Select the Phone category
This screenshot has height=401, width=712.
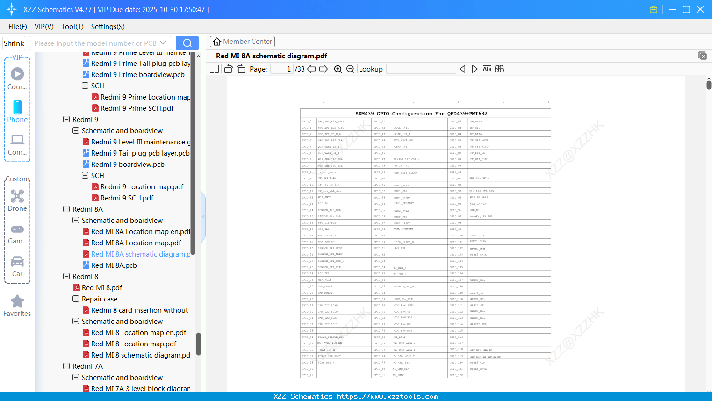17,111
